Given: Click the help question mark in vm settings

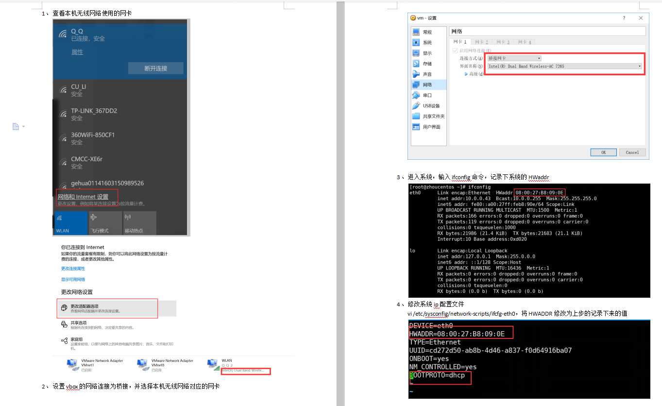Looking at the screenshot, I should 624,18.
